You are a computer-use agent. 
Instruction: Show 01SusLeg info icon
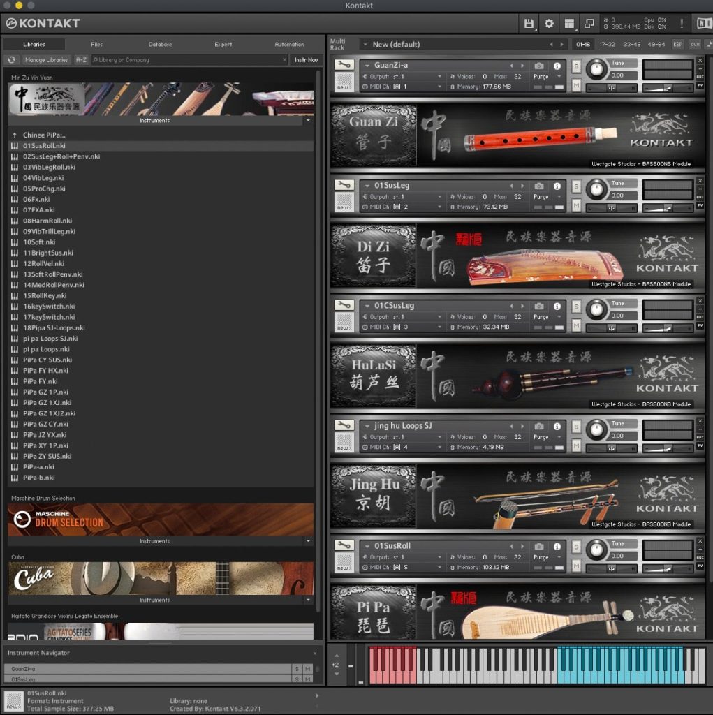click(x=557, y=186)
